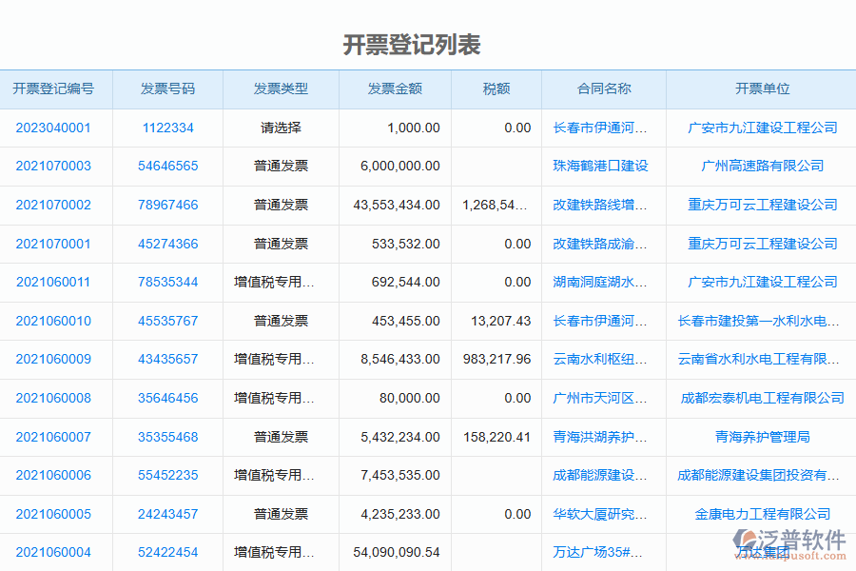Screen dimensions: 856x571
Task: Open invoice registration number 2023040001
Action: tap(57, 128)
